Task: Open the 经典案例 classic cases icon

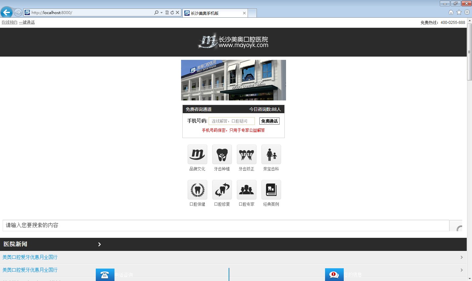Action: 271,190
